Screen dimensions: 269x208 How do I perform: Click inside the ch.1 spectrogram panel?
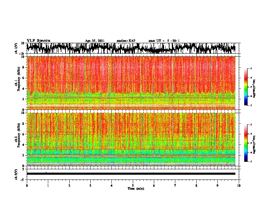coord(131,83)
